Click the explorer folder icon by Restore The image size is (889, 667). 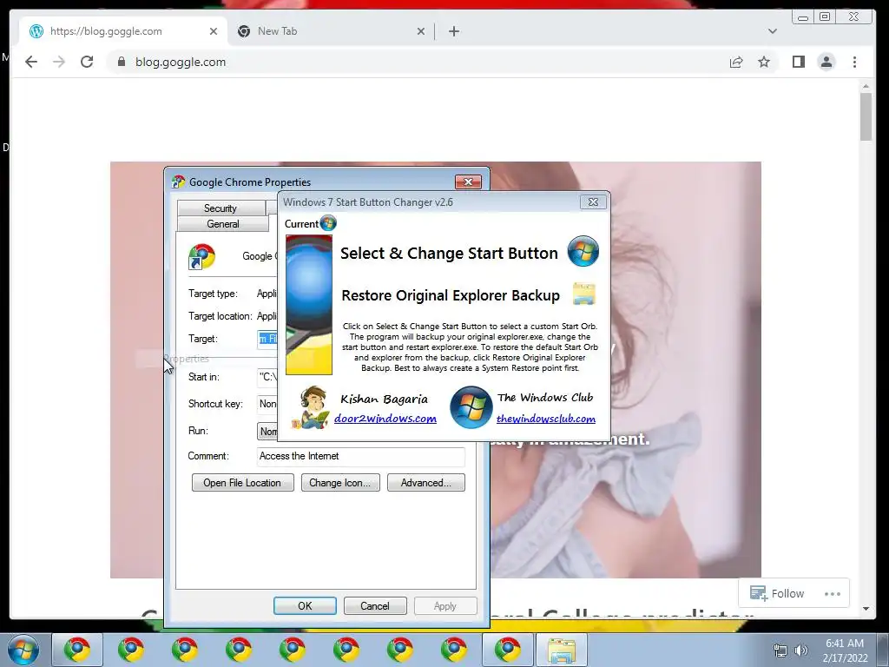(584, 294)
